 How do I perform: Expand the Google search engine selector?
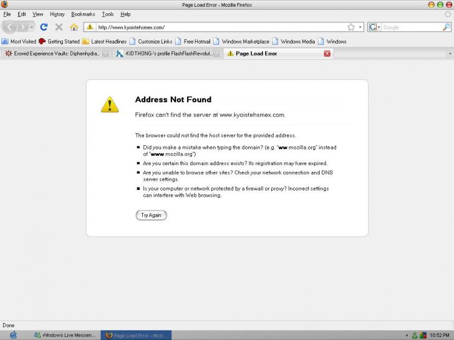(x=375, y=27)
